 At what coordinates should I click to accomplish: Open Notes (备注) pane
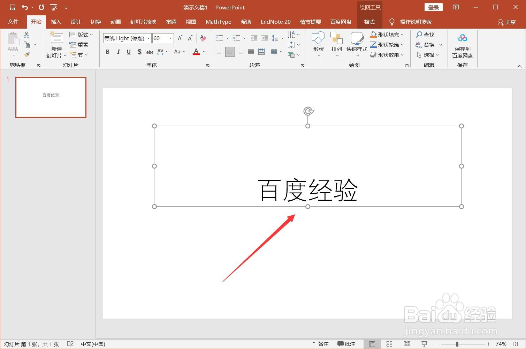click(x=320, y=344)
